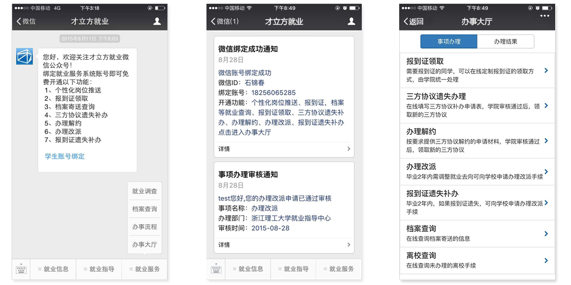Tap the 事项办理审核通知 title
This screenshot has width=571, height=285.
coord(248,174)
